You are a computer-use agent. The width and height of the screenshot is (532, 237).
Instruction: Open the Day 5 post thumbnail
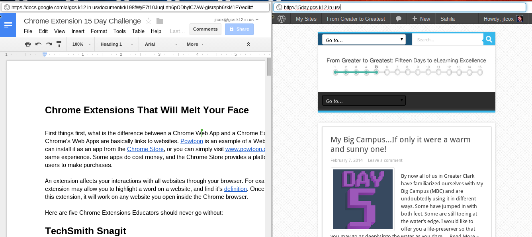pyautogui.click(x=363, y=199)
